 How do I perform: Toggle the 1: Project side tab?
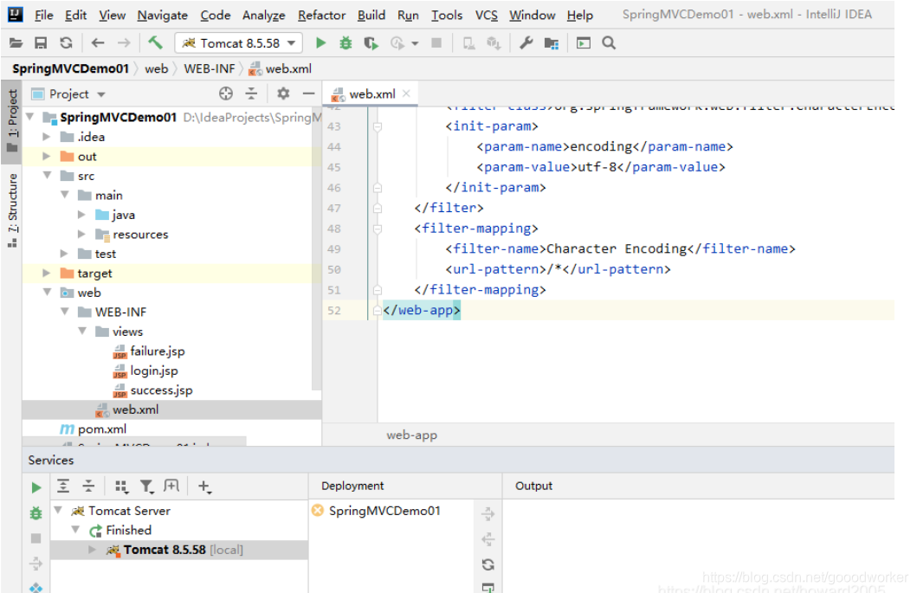coord(12,121)
